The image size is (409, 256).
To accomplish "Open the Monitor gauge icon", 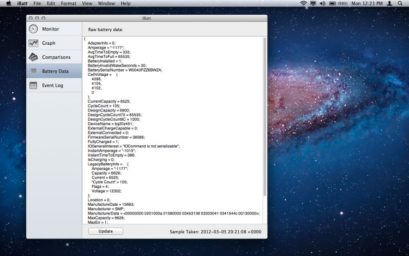I will point(33,29).
